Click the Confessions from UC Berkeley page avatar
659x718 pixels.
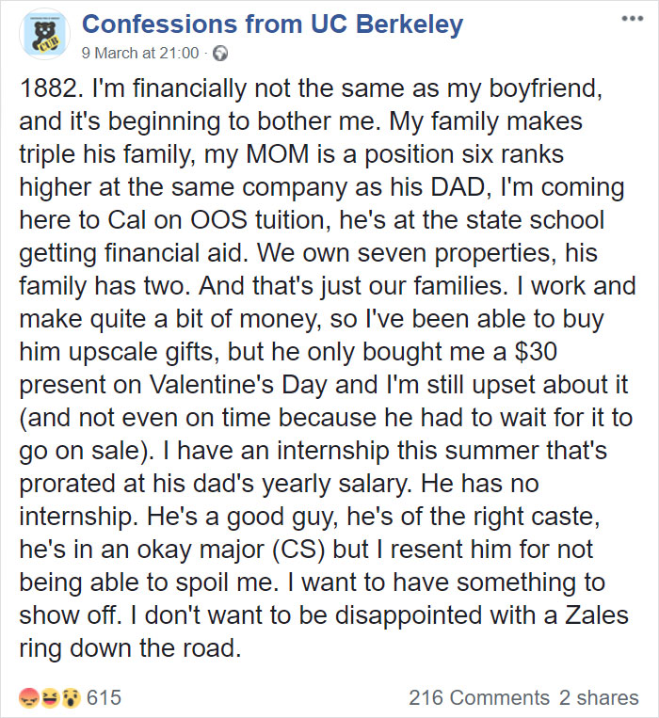pyautogui.click(x=44, y=35)
